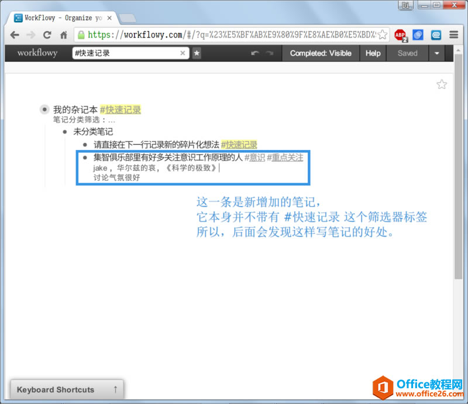Click the bullet of 未分类笔记
The image size is (468, 404).
[x=65, y=132]
